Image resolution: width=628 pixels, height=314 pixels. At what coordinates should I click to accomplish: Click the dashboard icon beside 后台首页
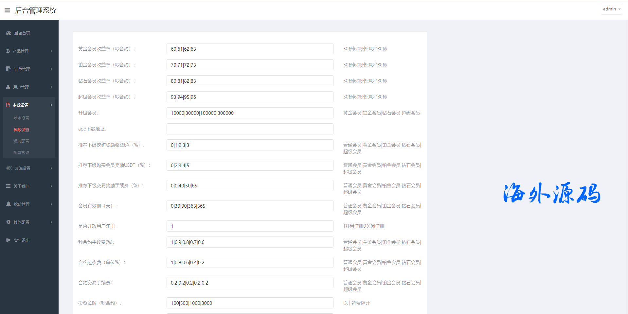pos(9,33)
